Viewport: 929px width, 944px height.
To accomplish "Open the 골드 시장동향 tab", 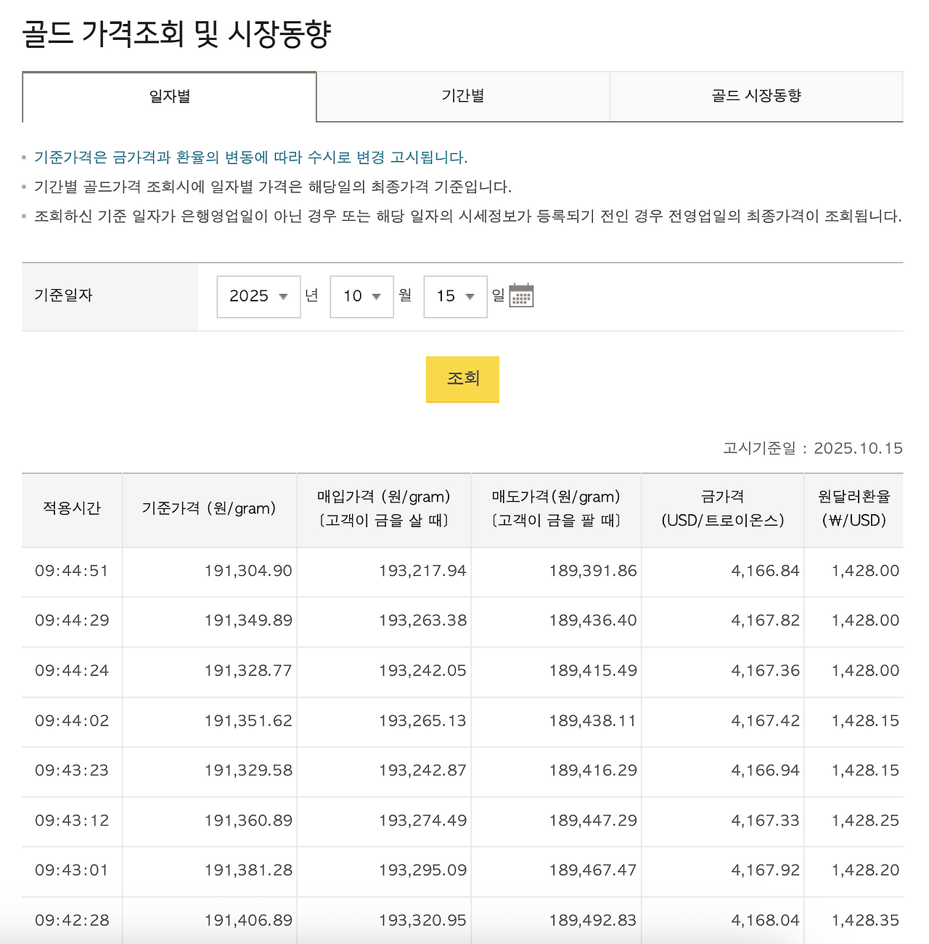I will (757, 97).
